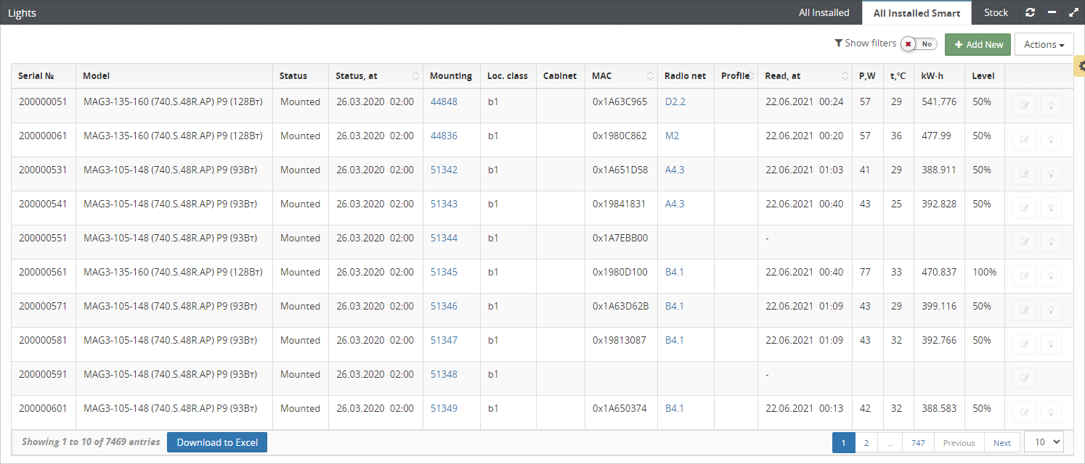Switch to the All Installed tab
The height and width of the screenshot is (464, 1085).
pos(824,12)
